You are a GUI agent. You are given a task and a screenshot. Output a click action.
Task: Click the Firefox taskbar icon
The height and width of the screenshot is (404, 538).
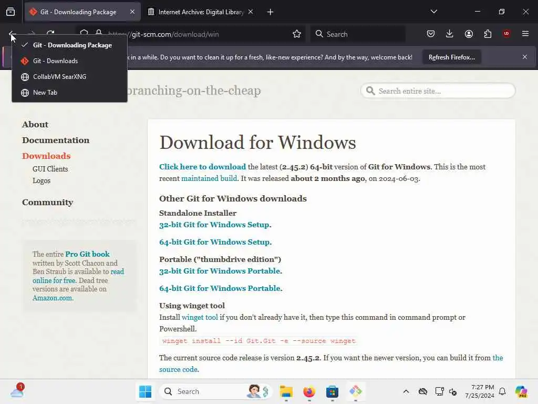[x=309, y=391]
